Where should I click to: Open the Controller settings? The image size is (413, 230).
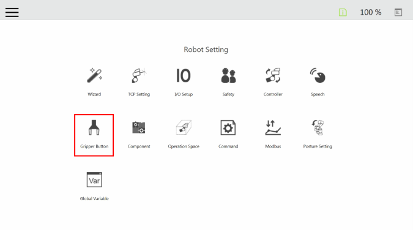[x=273, y=76]
